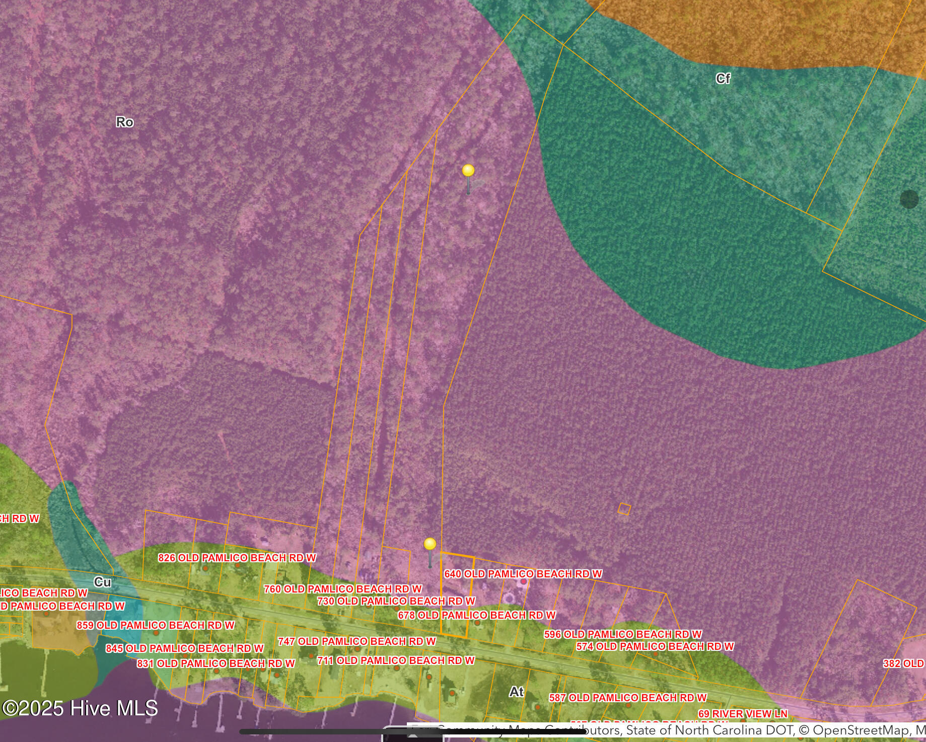Choose 678 Old Pamlico Beach Rd W parcel label
This screenshot has width=926, height=742.
coord(476,615)
